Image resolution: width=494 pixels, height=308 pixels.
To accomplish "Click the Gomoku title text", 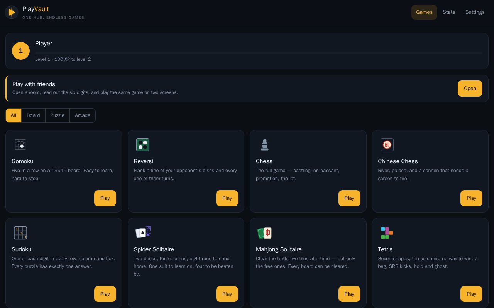I will click(22, 161).
